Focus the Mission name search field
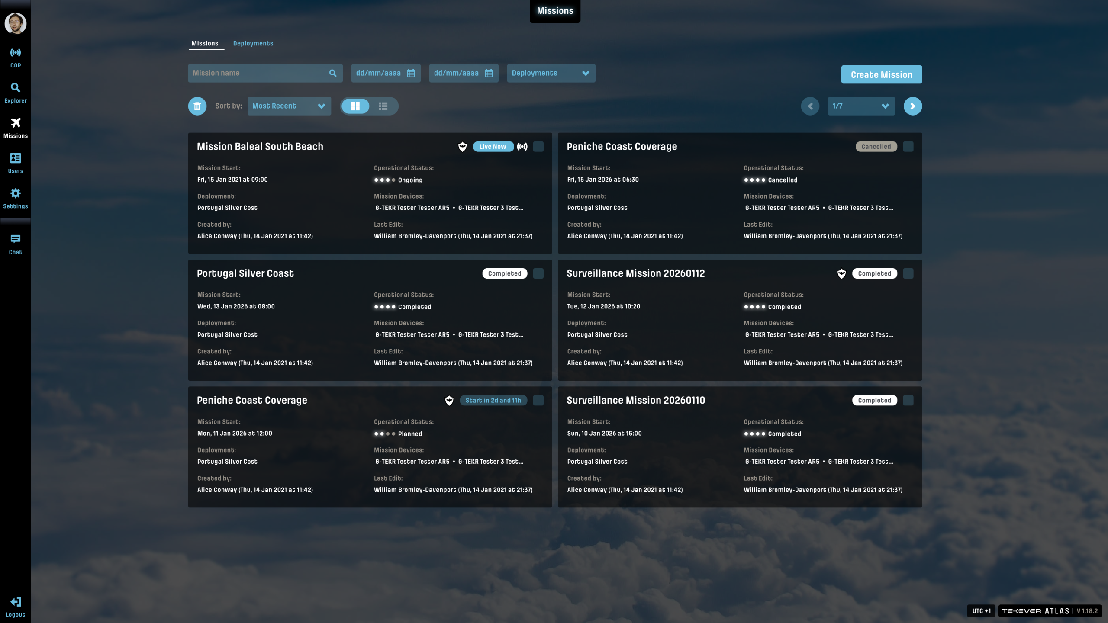 [258, 73]
